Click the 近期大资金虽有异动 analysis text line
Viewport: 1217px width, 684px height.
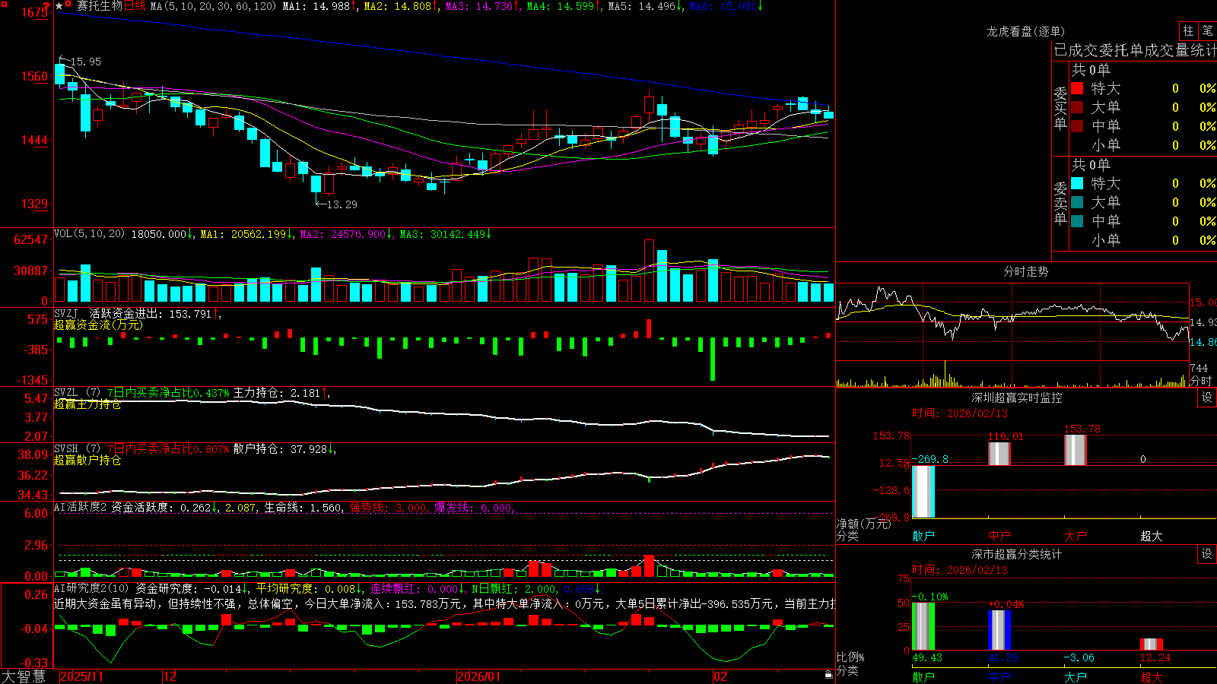click(444, 604)
